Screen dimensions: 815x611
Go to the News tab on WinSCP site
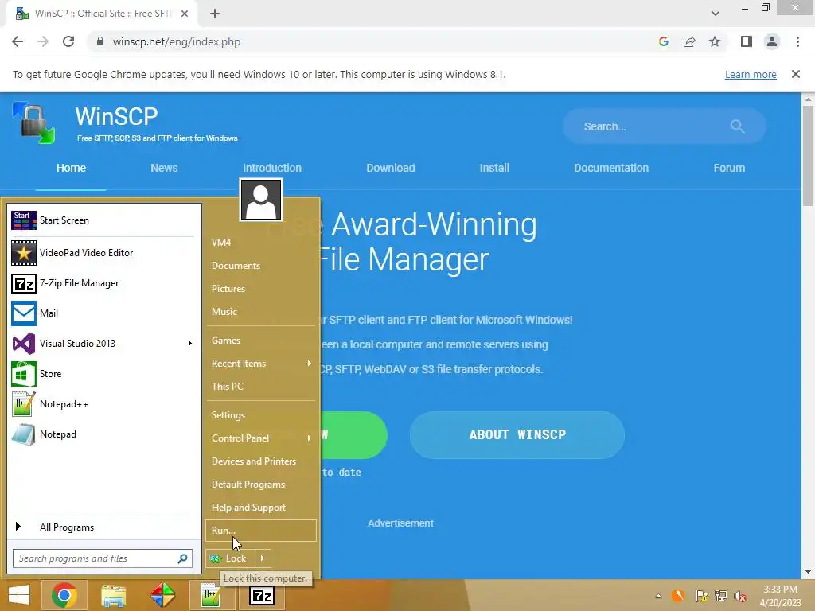[164, 168]
